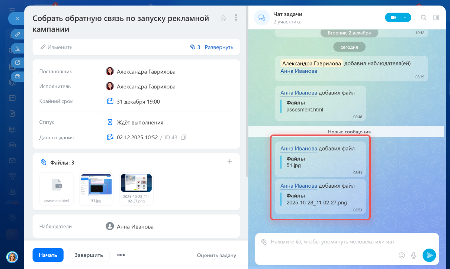Click the microphone voice message icon
The width and height of the screenshot is (450, 269).
point(413,255)
